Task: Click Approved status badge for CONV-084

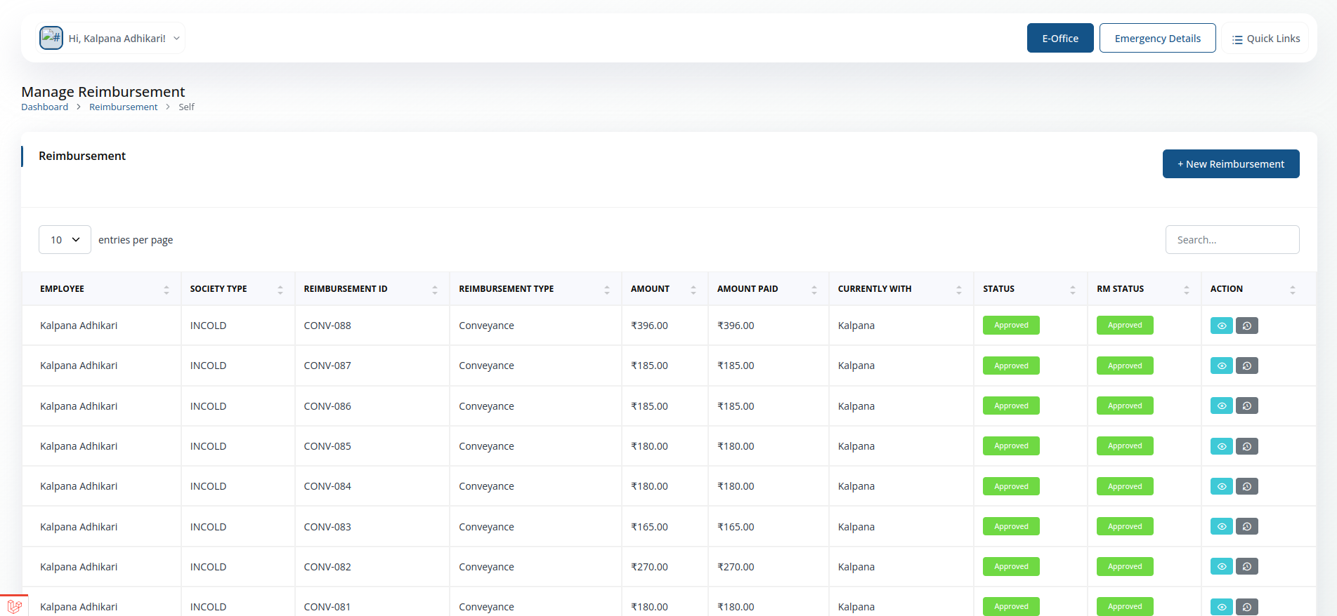Action: tap(1011, 486)
